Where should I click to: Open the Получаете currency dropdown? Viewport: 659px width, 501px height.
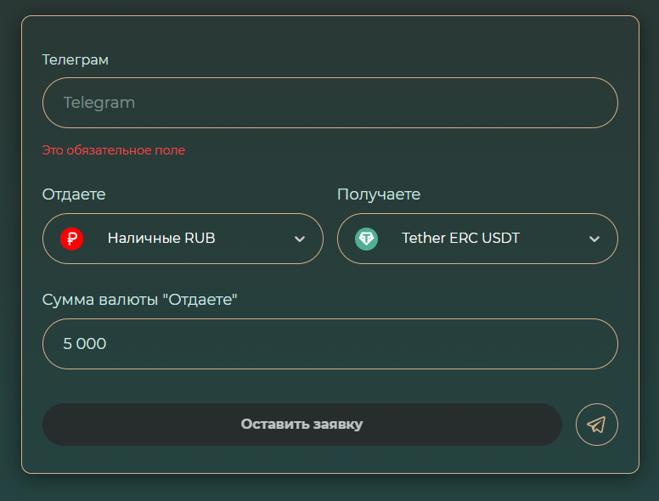click(x=477, y=239)
